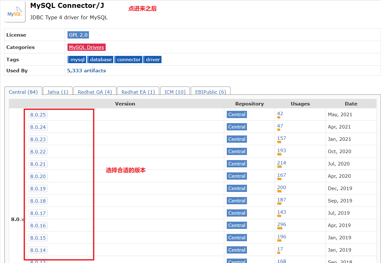Screen dimensions: 381x263
Task: Open version 8.0.24
Action: tap(38, 127)
